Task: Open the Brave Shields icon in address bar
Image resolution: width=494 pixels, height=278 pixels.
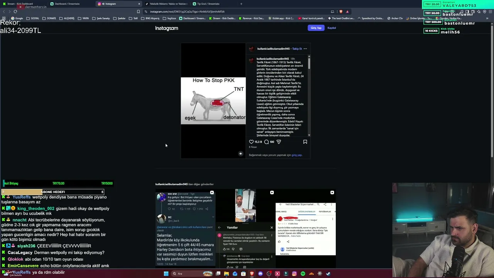Action: 341,12
